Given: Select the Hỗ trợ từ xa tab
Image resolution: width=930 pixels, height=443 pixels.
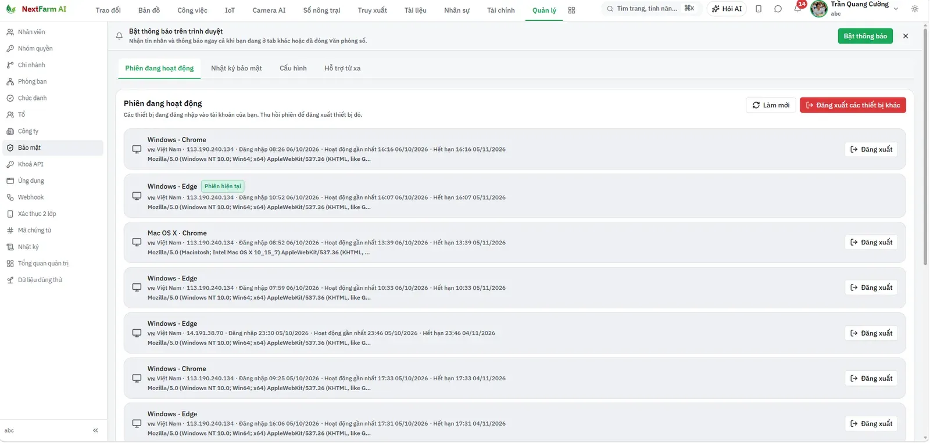Looking at the screenshot, I should point(342,69).
